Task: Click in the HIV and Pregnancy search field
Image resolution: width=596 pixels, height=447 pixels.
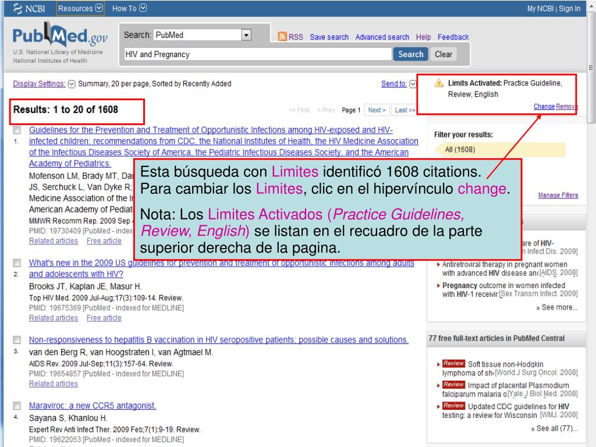Action: [258, 54]
